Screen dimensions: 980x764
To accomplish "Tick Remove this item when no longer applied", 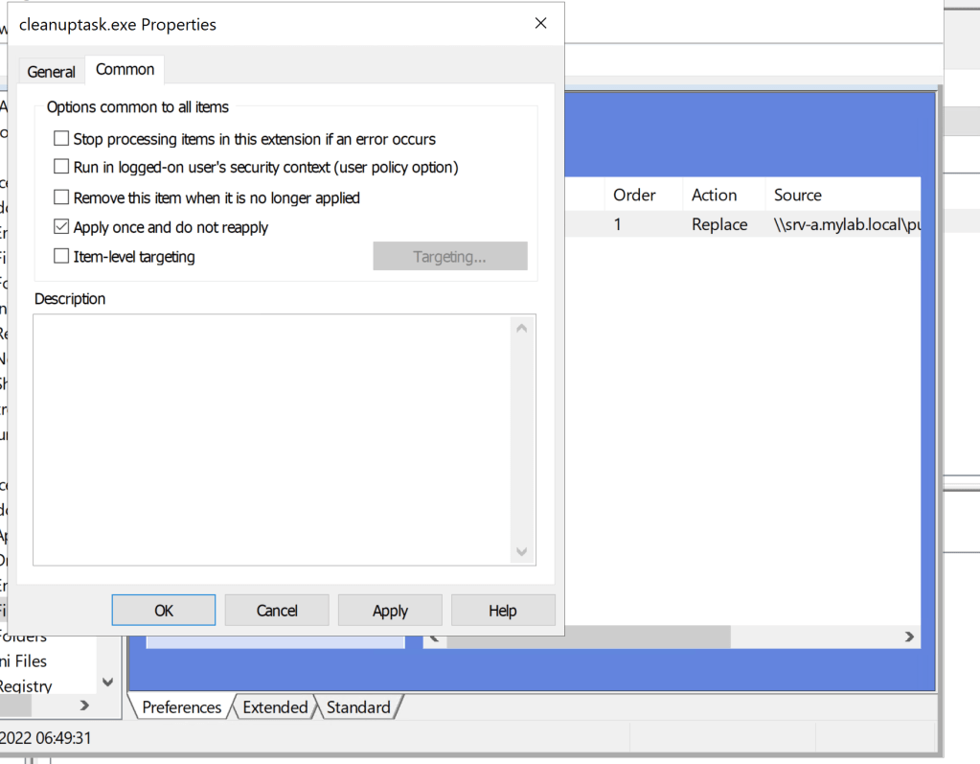I will [61, 197].
